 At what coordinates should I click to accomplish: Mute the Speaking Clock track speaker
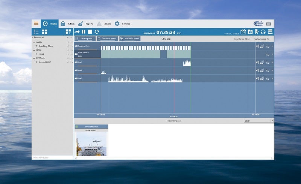257,46
